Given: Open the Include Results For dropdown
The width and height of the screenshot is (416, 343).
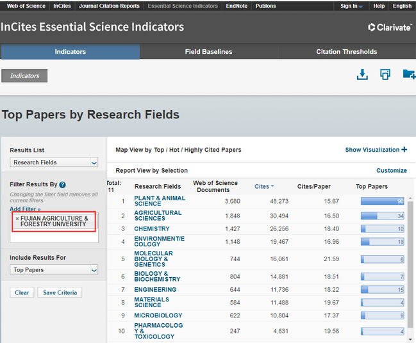Looking at the screenshot, I should point(54,270).
